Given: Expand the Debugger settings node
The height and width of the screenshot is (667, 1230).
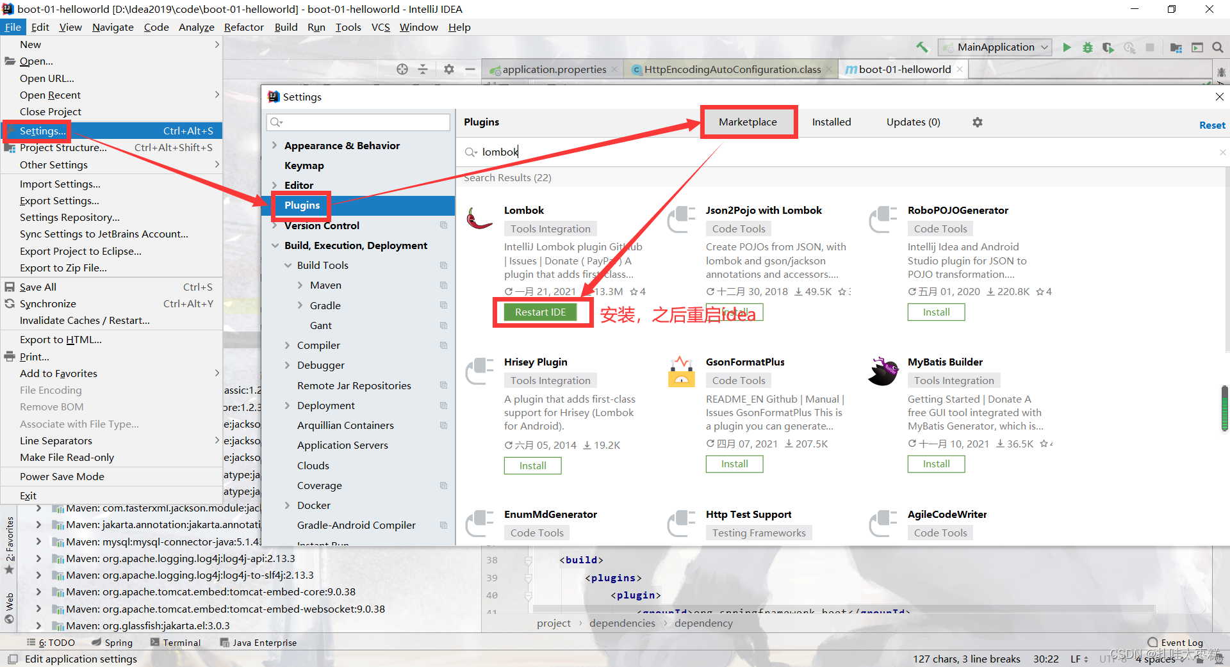Looking at the screenshot, I should point(288,365).
